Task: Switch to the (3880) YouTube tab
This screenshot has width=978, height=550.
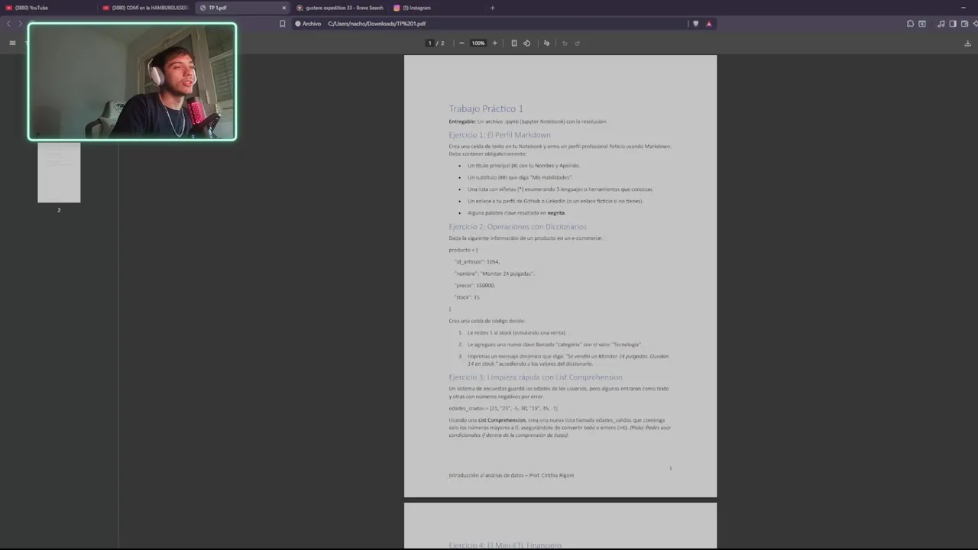Action: point(48,8)
